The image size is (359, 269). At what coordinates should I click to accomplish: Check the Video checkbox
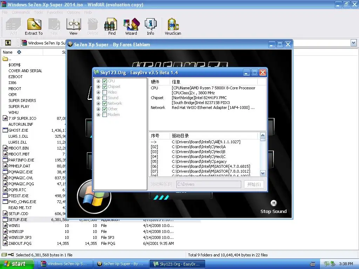pyautogui.click(x=104, y=92)
